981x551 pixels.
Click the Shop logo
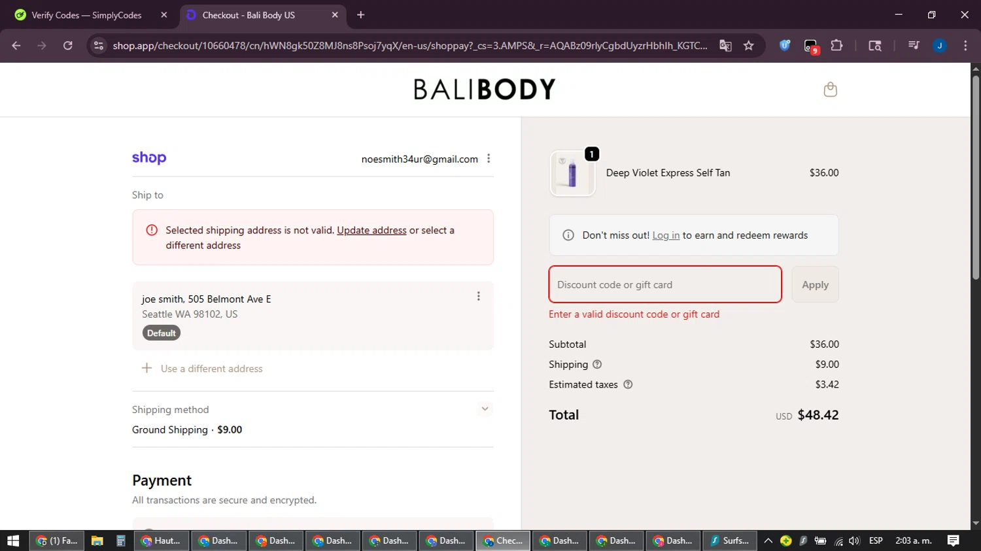[x=149, y=158]
